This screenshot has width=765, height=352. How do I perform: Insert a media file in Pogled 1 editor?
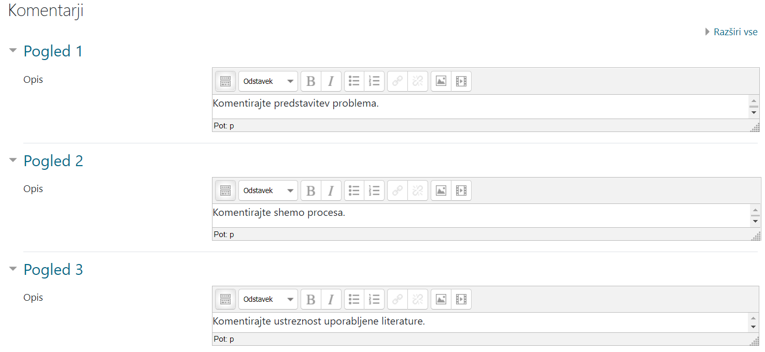(x=461, y=81)
